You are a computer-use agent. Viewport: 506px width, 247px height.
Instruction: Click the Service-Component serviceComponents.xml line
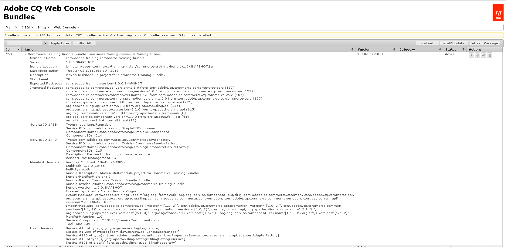(x=113, y=220)
